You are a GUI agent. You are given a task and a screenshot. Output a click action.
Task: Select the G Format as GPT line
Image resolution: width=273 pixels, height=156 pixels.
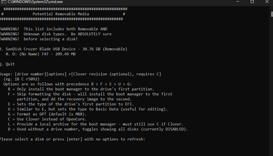point(48,114)
